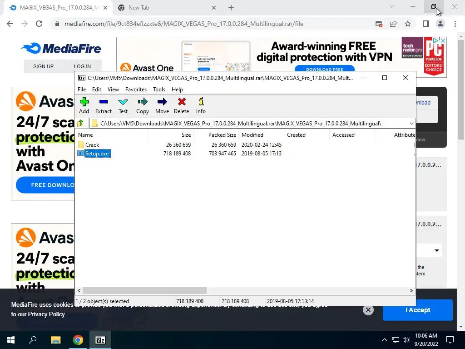Open the Info tool in 7-Zip
The height and width of the screenshot is (349, 465).
coord(201,105)
